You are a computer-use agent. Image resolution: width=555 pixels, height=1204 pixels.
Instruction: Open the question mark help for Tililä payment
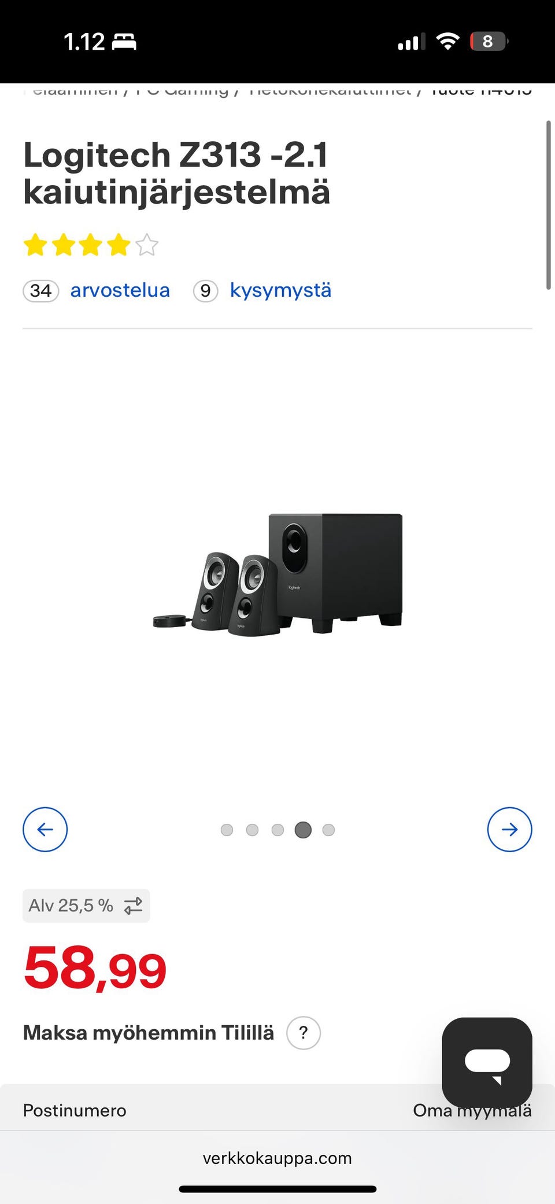[x=304, y=1033]
